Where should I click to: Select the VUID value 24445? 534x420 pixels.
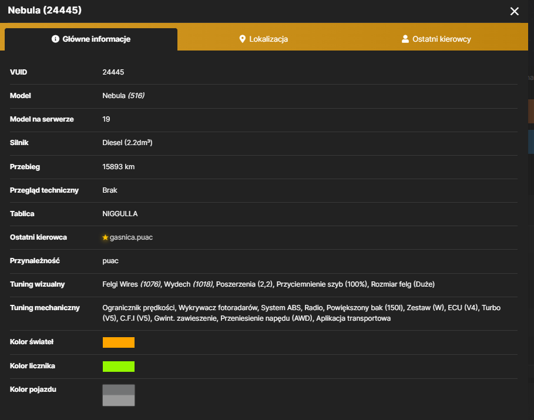pyautogui.click(x=113, y=72)
